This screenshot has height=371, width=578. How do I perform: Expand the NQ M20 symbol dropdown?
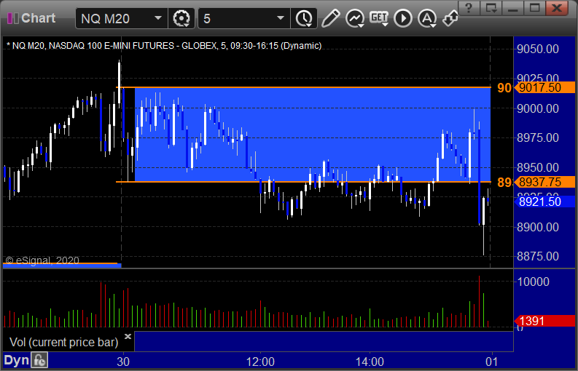coord(158,18)
